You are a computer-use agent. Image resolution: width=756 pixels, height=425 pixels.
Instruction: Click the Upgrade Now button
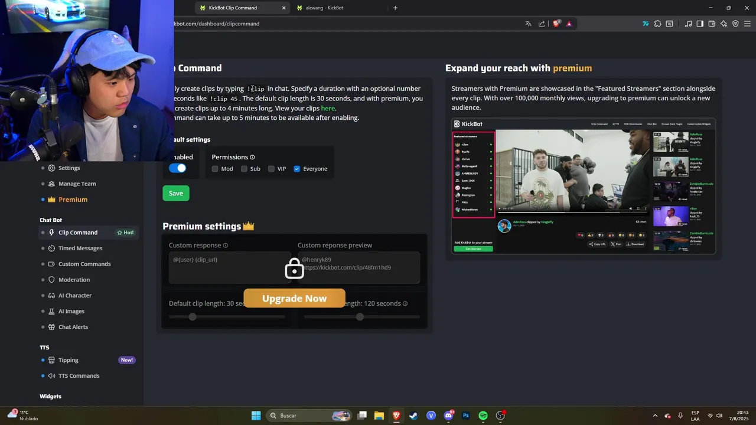(294, 298)
